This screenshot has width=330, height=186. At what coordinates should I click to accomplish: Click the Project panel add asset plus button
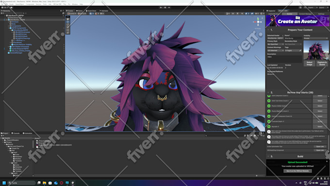[2, 135]
